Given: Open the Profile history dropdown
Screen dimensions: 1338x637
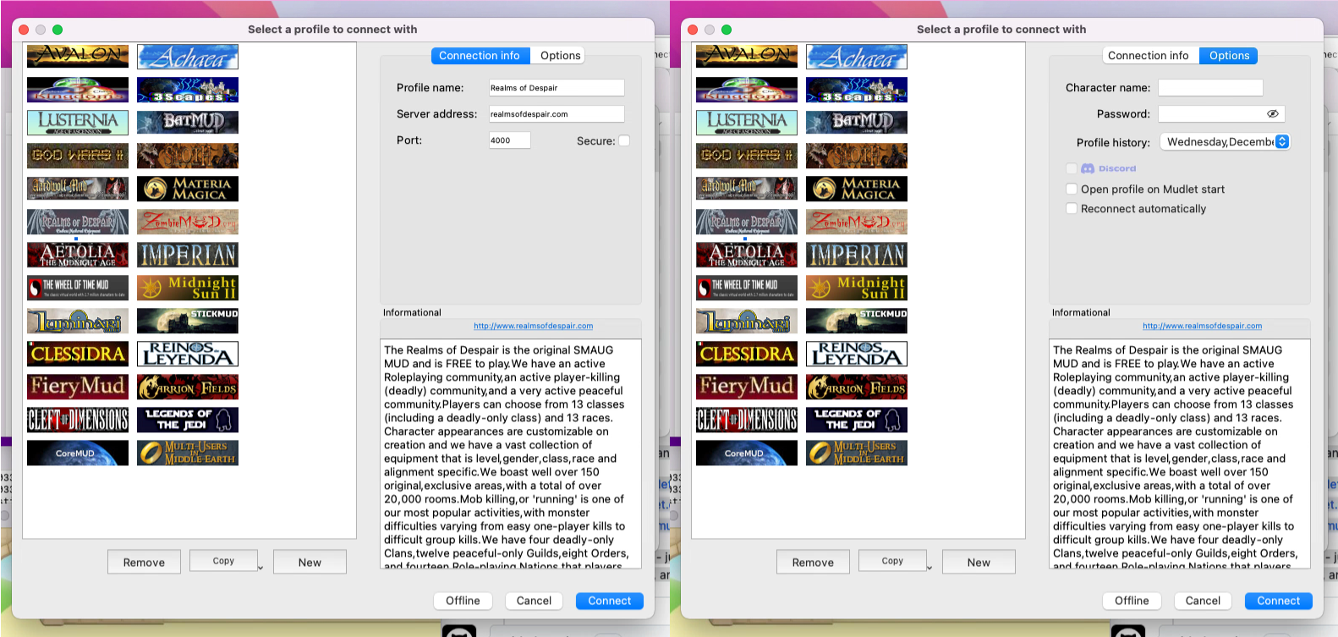Looking at the screenshot, I should tap(1226, 142).
